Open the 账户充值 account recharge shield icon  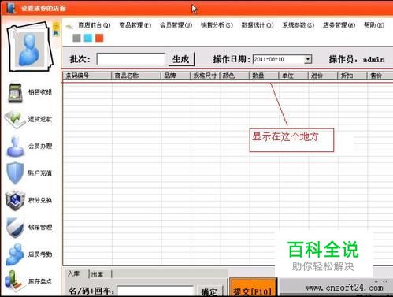pyautogui.click(x=15, y=173)
